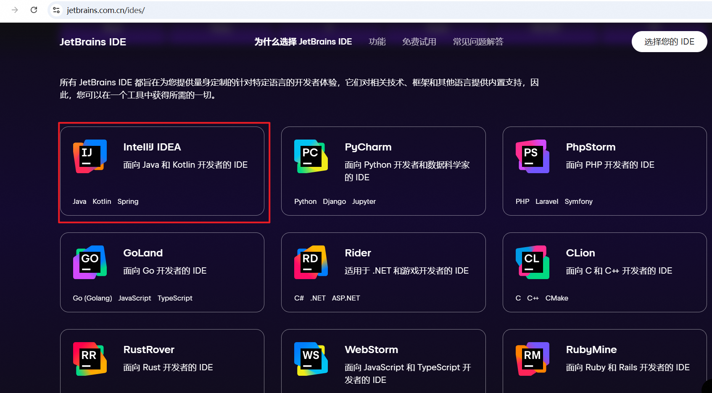Click the IntelliJ IDEA logo icon
Viewport: 712px width, 393px height.
click(x=90, y=156)
